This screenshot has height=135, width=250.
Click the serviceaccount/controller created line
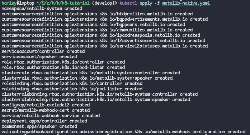tap(43, 51)
